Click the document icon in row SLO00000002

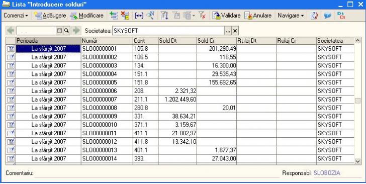[11, 57]
